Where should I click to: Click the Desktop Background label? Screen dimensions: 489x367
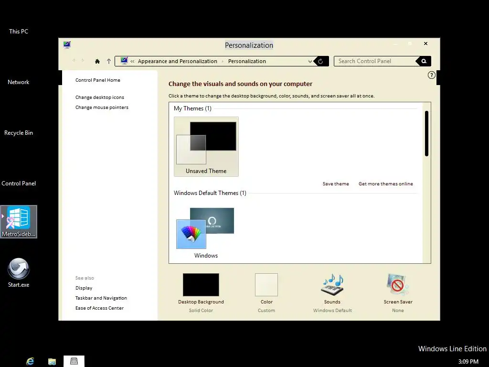(201, 302)
